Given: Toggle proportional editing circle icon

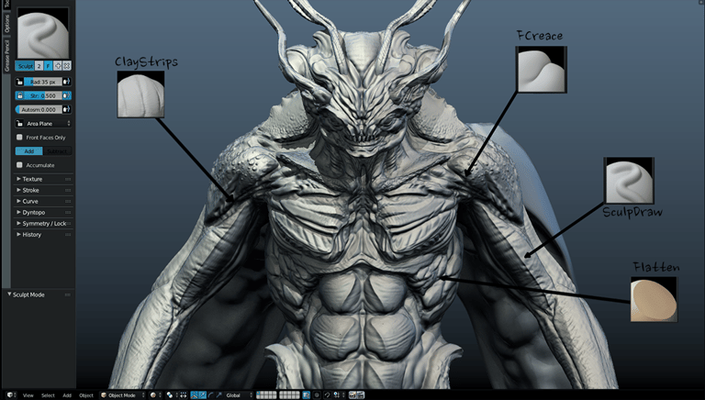Looking at the screenshot, I should [x=317, y=395].
